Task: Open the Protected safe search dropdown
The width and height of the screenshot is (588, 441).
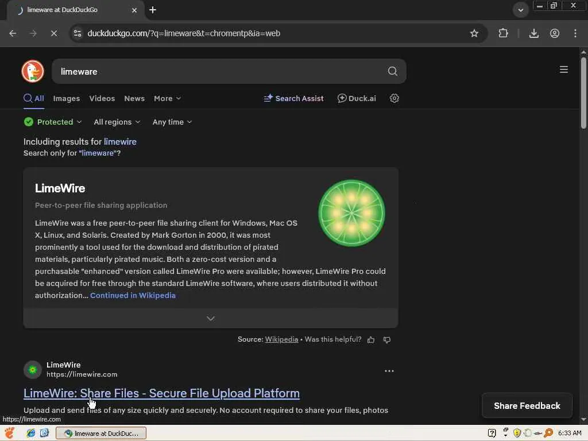Action: (52, 122)
